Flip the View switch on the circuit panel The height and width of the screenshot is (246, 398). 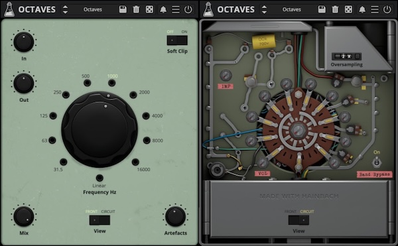pos(298,220)
